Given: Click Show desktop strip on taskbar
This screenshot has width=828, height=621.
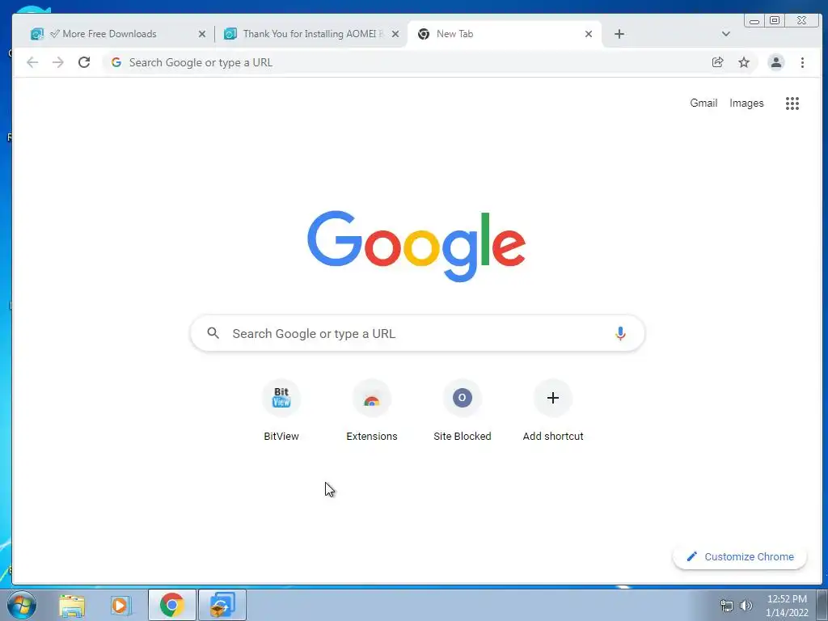Looking at the screenshot, I should [x=822, y=605].
